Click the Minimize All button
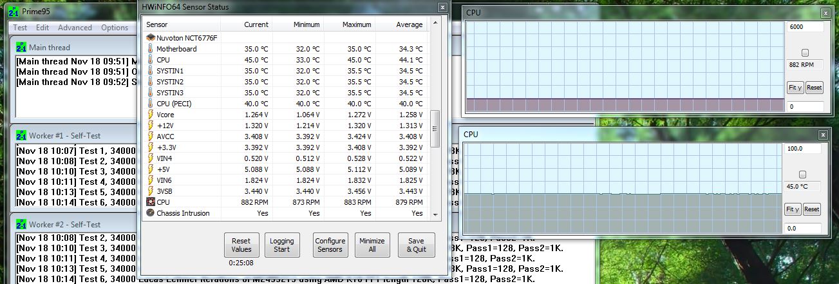Image resolution: width=839 pixels, height=284 pixels. click(372, 245)
